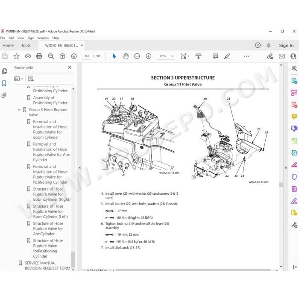Click Sign In button
Viewport: 299px width, 299px height.
tap(286, 45)
